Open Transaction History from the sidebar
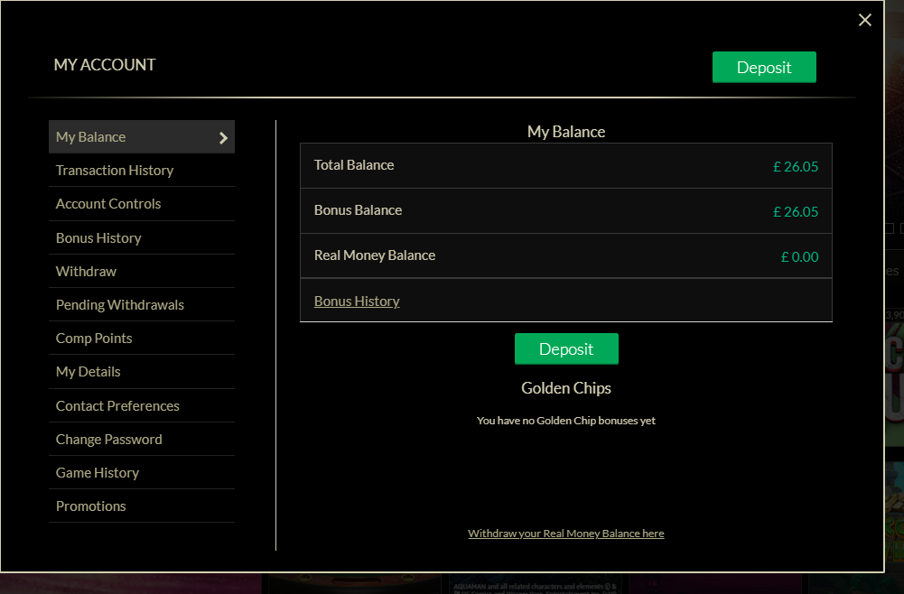This screenshot has height=594, width=904. (x=115, y=171)
